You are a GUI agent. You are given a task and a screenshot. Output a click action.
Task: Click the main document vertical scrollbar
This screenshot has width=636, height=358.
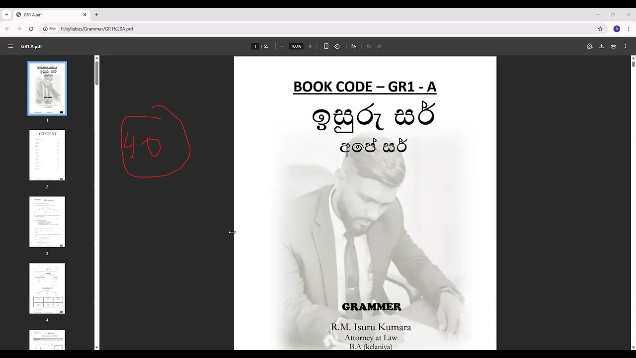click(x=634, y=63)
